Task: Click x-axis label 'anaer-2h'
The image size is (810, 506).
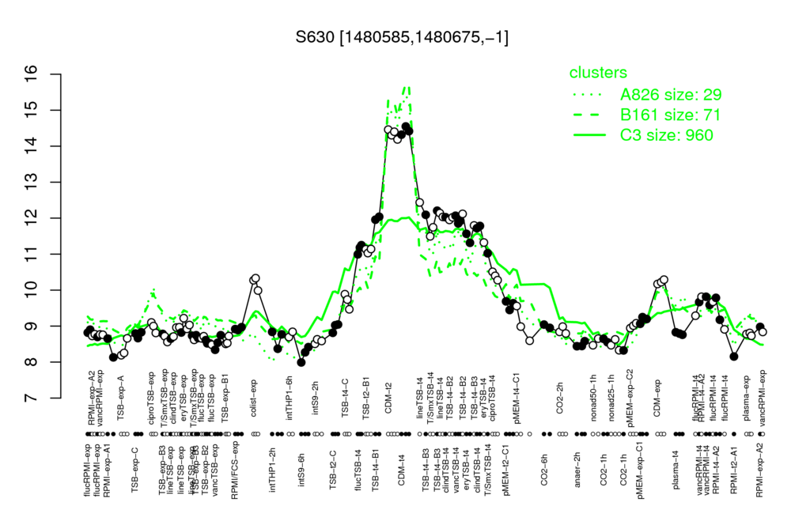Action: (x=578, y=470)
